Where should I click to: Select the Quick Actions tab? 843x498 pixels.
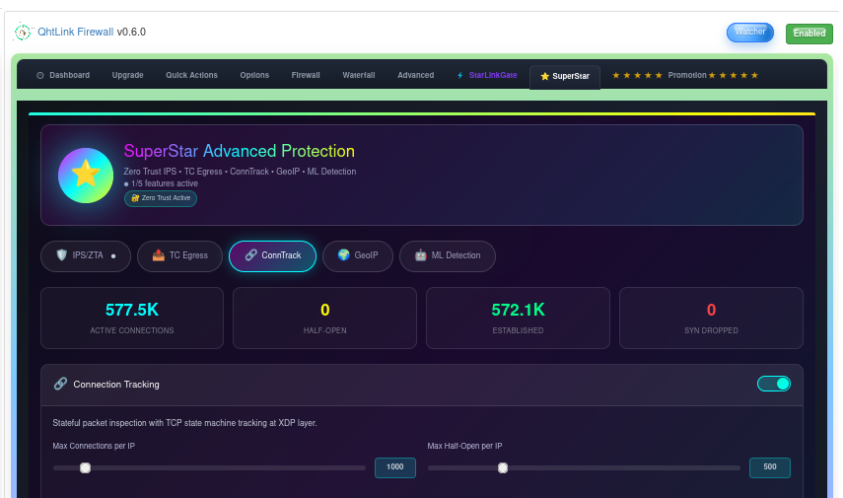[191, 75]
